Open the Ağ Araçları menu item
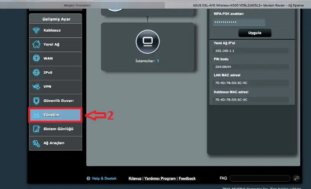 point(56,143)
